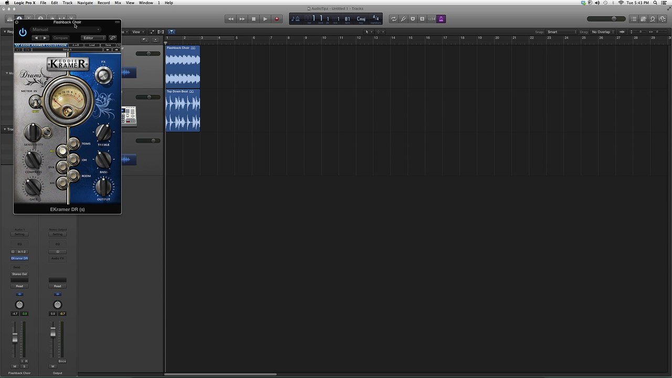672x378 pixels.
Task: Toggle the Count-in 1234 button
Action: click(x=432, y=19)
